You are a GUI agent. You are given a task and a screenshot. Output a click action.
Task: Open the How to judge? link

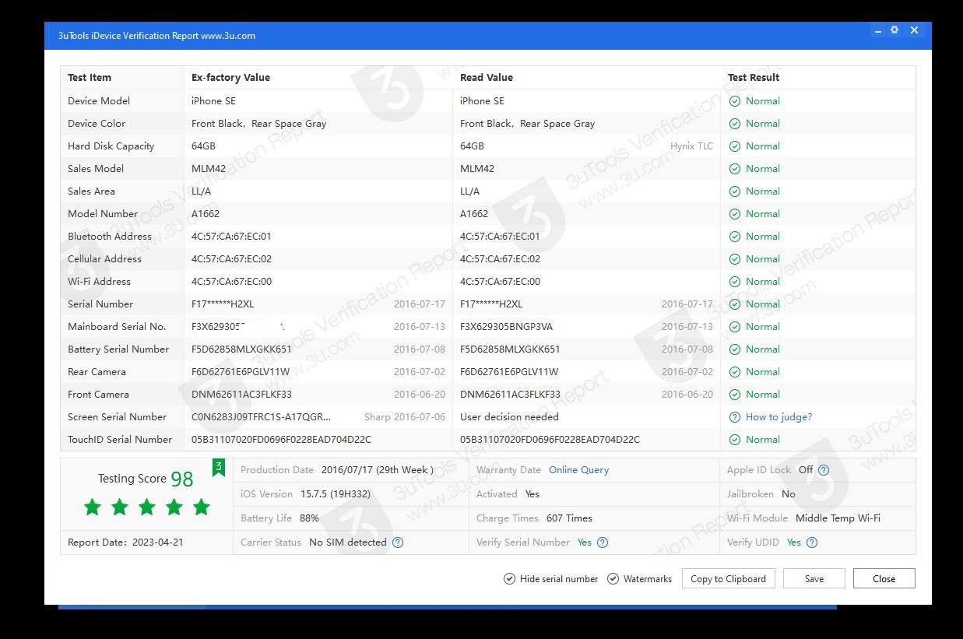778,417
